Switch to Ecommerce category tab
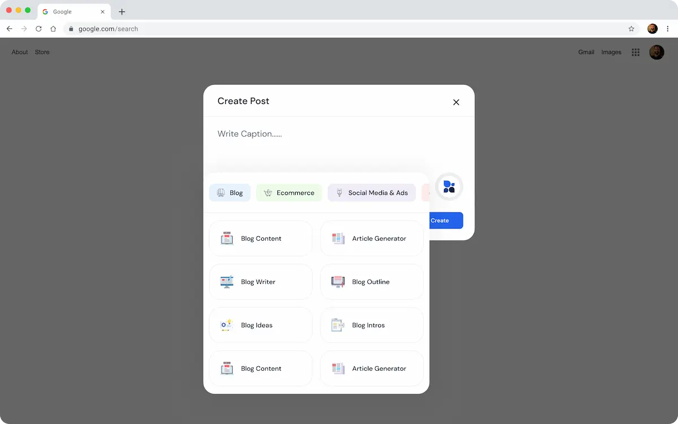Screen dimensions: 678x424 (x=289, y=193)
